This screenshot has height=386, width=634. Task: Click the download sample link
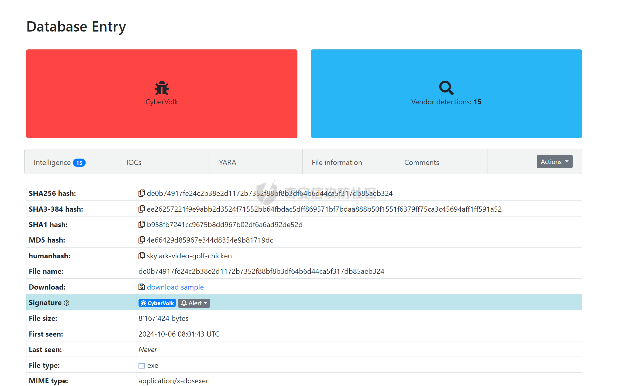175,287
